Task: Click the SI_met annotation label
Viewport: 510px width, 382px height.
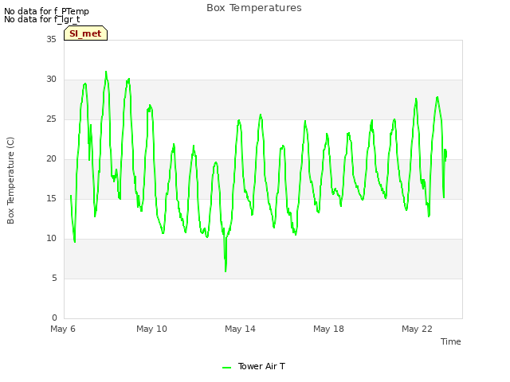Action: point(85,33)
